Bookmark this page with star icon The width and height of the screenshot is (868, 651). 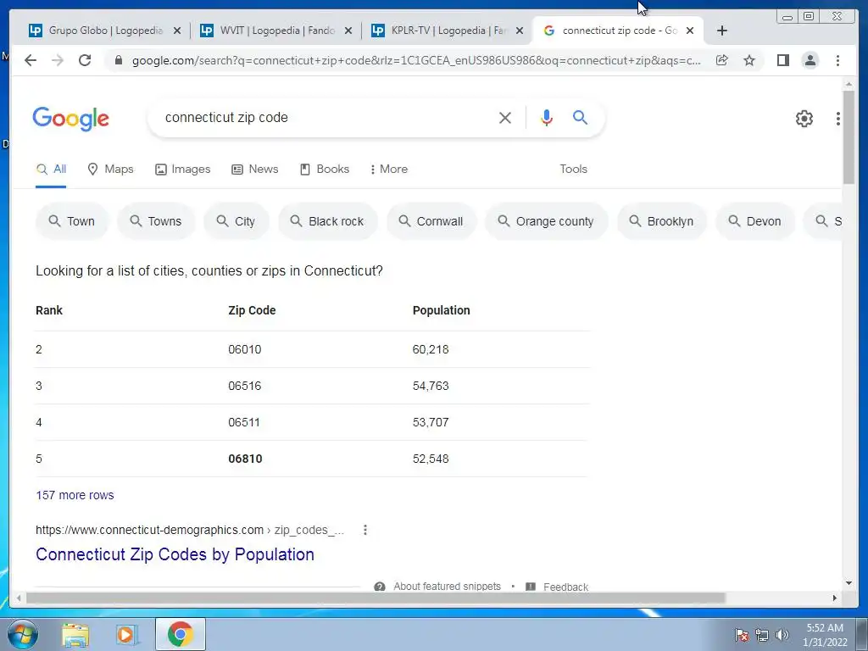749,60
